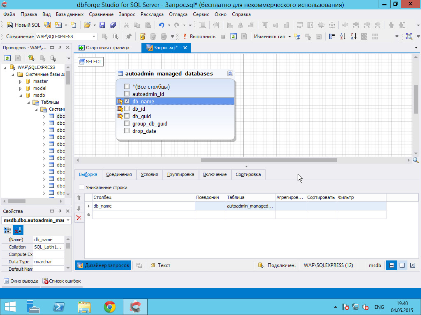421x315 pixels.
Task: Click the open folder icon in toolbar
Action: point(87,25)
